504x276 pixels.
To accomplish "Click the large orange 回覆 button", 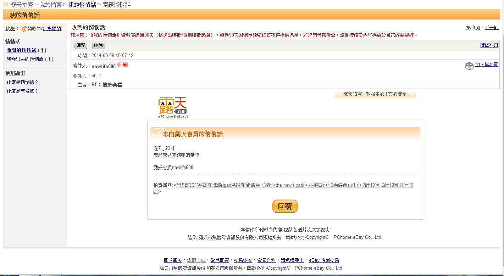I will pos(285,207).
